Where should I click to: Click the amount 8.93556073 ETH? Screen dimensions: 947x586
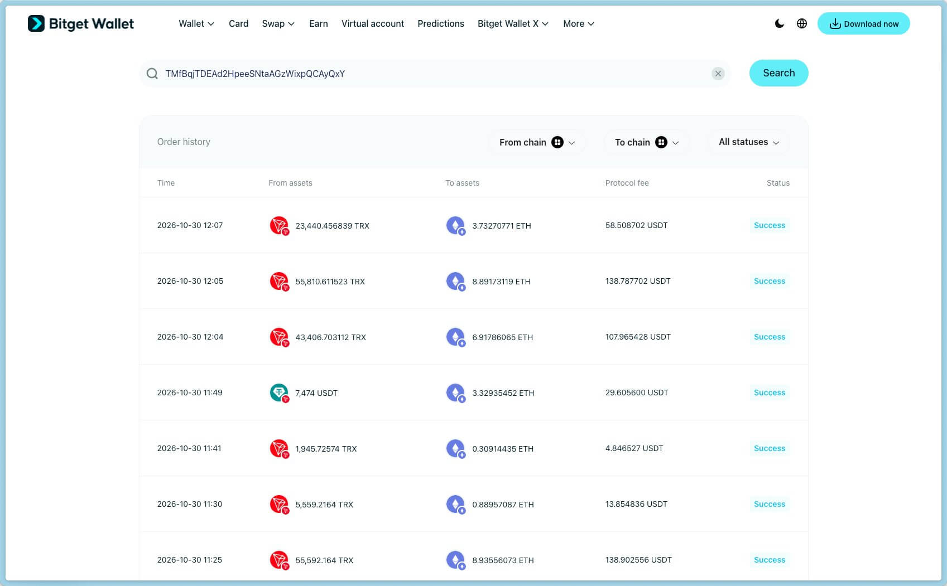503,560
